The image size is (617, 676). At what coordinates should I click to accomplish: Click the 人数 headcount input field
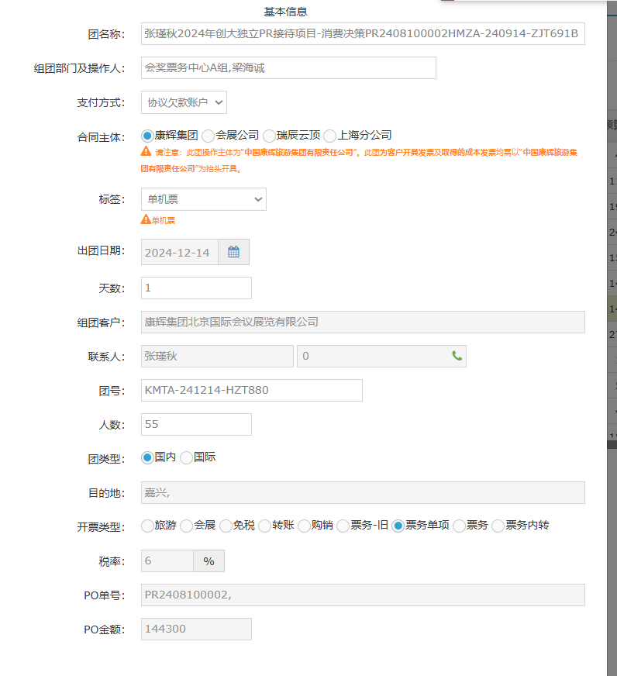click(196, 424)
